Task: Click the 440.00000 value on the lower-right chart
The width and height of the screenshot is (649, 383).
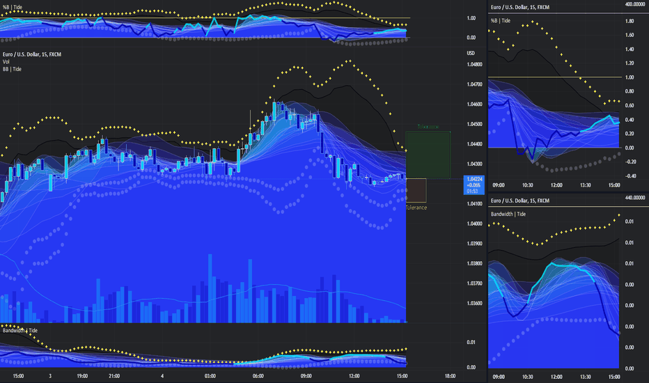Action: [x=635, y=198]
